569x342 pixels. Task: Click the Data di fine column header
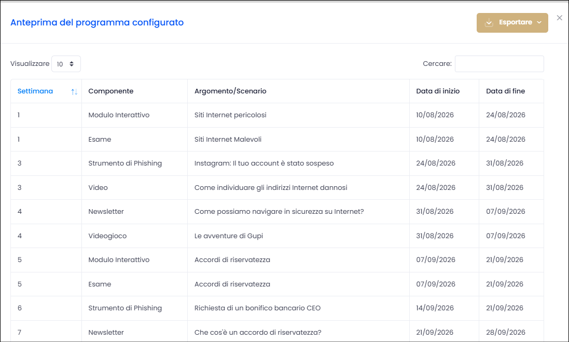[506, 91]
